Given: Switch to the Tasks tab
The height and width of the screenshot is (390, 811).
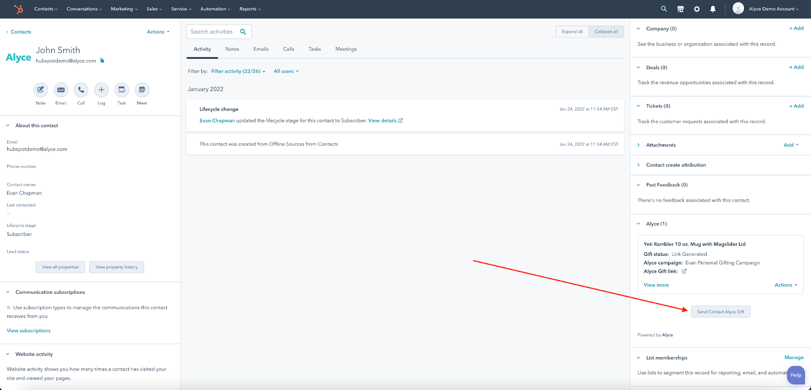Looking at the screenshot, I should click(x=315, y=49).
